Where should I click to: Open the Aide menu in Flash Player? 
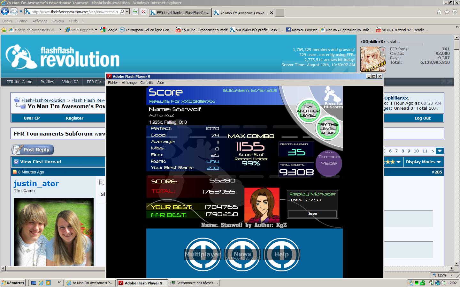pyautogui.click(x=161, y=83)
